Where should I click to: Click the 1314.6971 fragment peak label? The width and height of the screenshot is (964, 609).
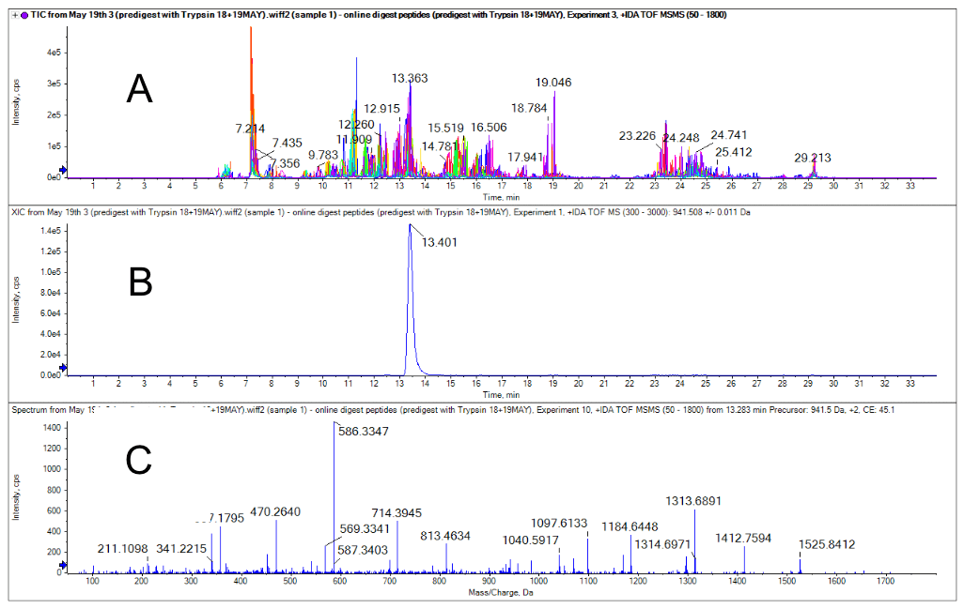[x=662, y=544]
